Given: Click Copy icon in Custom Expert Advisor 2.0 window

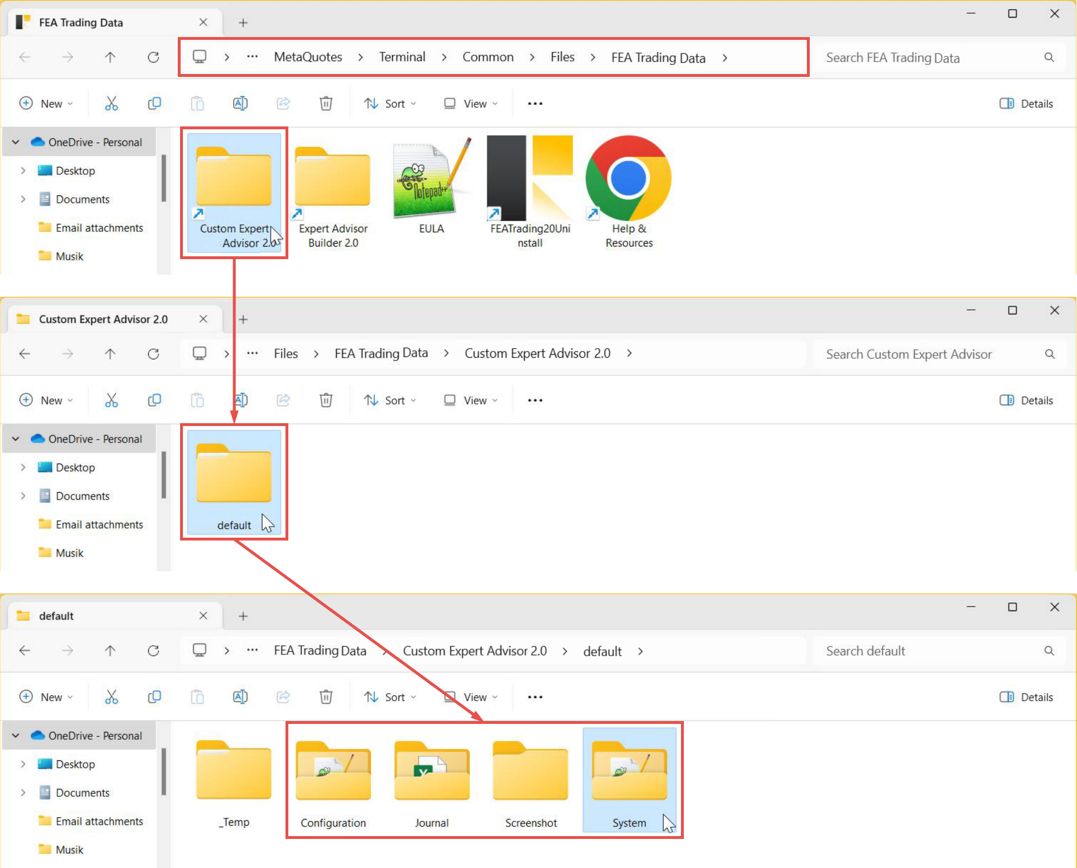Looking at the screenshot, I should [x=154, y=400].
